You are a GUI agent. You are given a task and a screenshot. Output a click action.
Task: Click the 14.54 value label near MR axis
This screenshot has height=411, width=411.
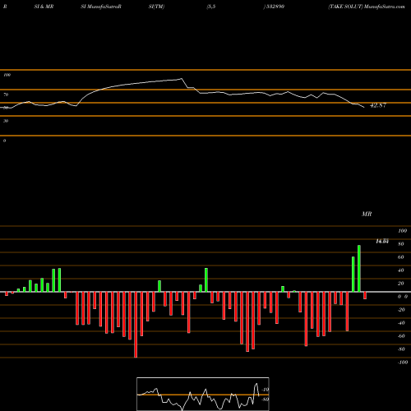pyautogui.click(x=382, y=242)
